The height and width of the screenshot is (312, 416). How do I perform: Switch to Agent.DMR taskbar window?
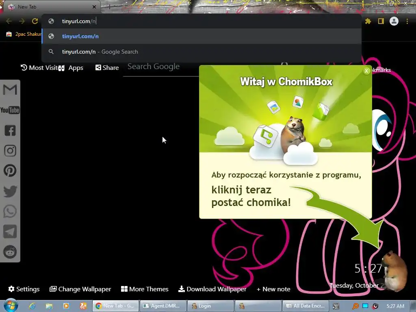[163, 306]
